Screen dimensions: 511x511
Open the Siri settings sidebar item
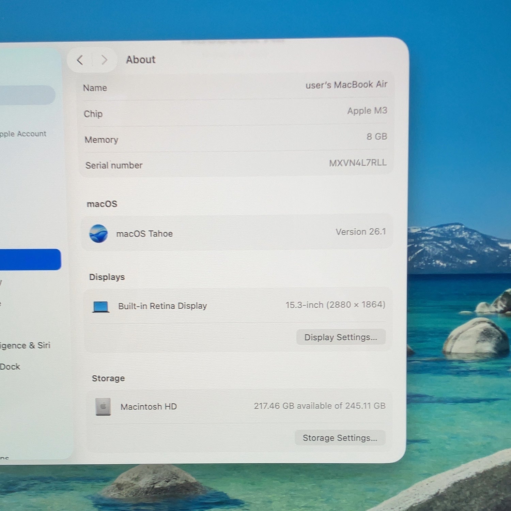(x=25, y=345)
